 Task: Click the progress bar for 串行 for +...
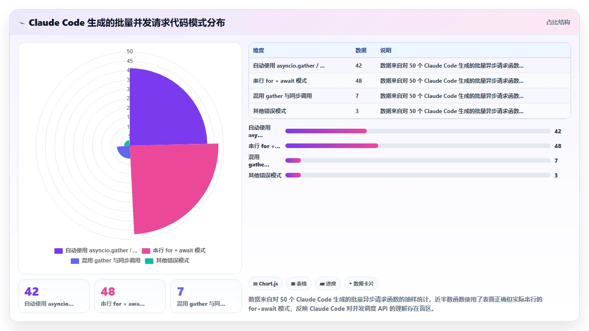[x=418, y=146]
